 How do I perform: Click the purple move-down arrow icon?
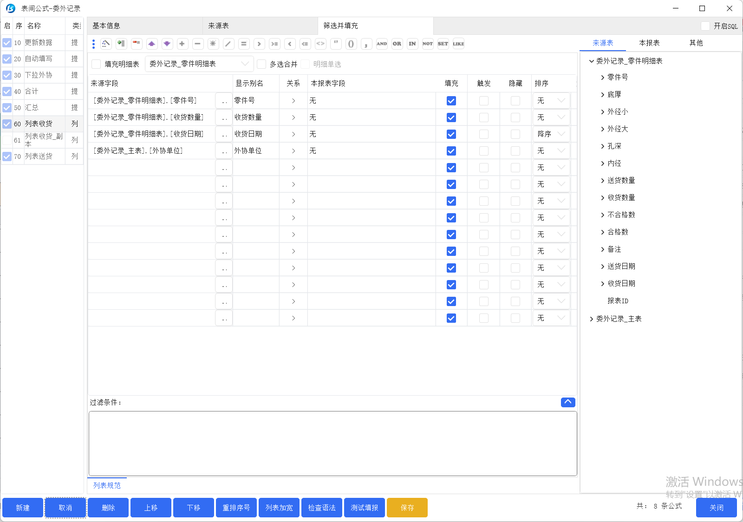click(167, 44)
